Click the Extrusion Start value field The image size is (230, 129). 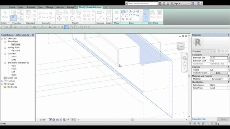click(219, 61)
